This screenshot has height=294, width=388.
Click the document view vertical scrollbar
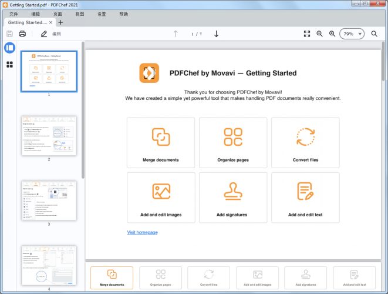click(x=383, y=61)
